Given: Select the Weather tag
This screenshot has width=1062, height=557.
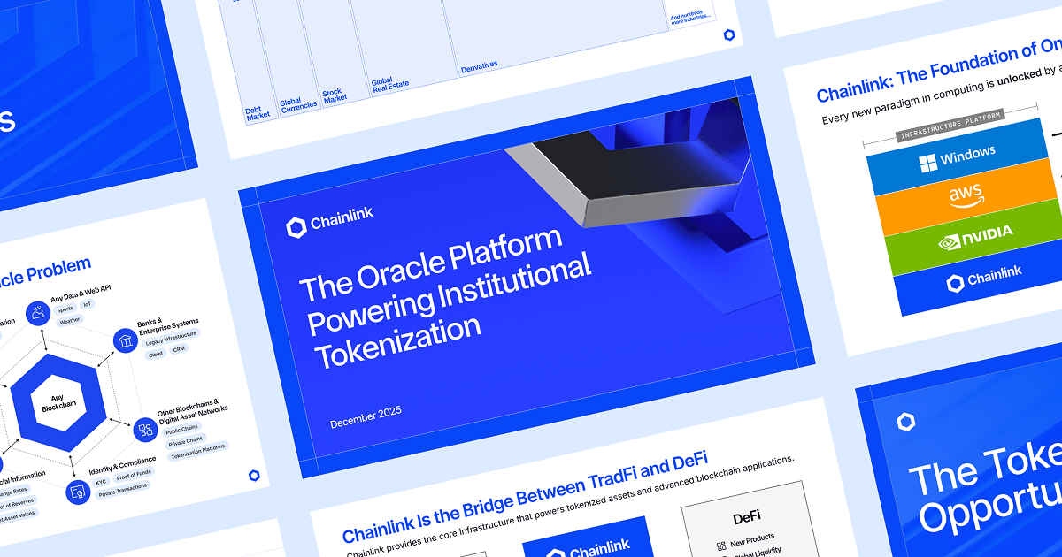Looking at the screenshot, I should pos(70,321).
